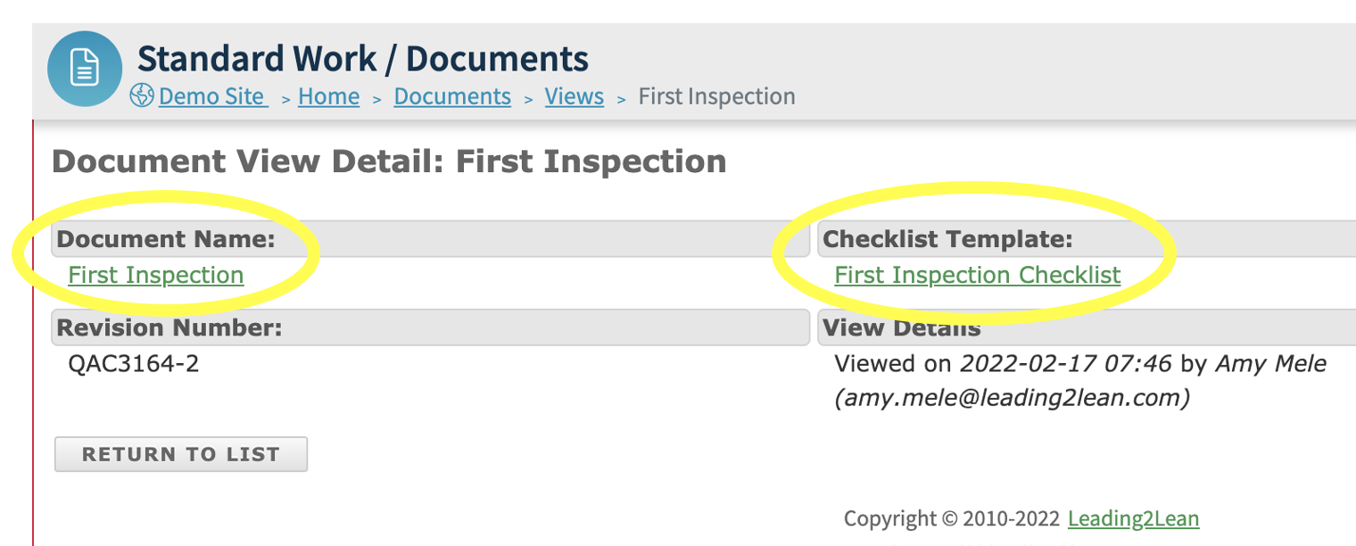Navigate to Home via the breadcrumb
The width and height of the screenshot is (1356, 546).
point(328,96)
